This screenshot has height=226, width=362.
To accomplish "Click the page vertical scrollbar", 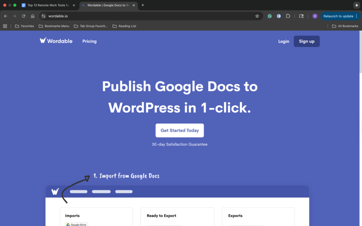I will [360, 53].
